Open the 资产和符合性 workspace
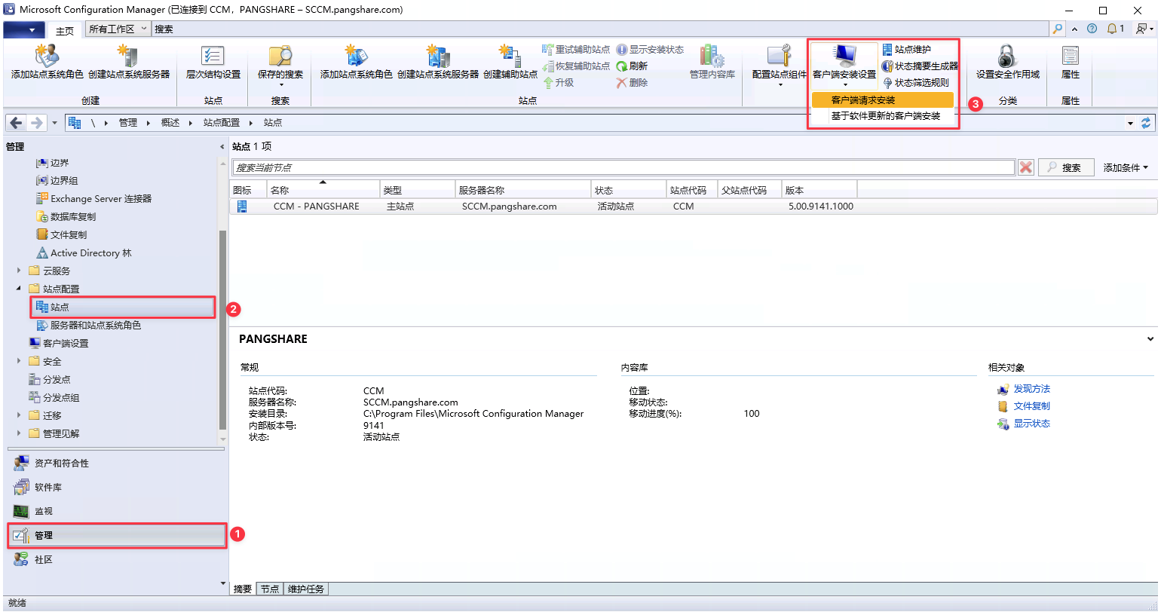The image size is (1161, 612). (x=117, y=463)
